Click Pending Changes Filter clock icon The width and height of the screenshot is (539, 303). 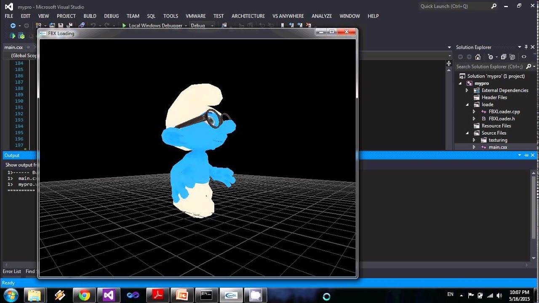(491, 57)
